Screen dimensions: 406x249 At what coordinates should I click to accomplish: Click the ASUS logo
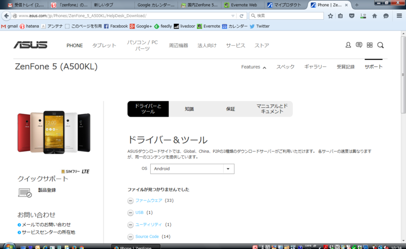[30, 45]
